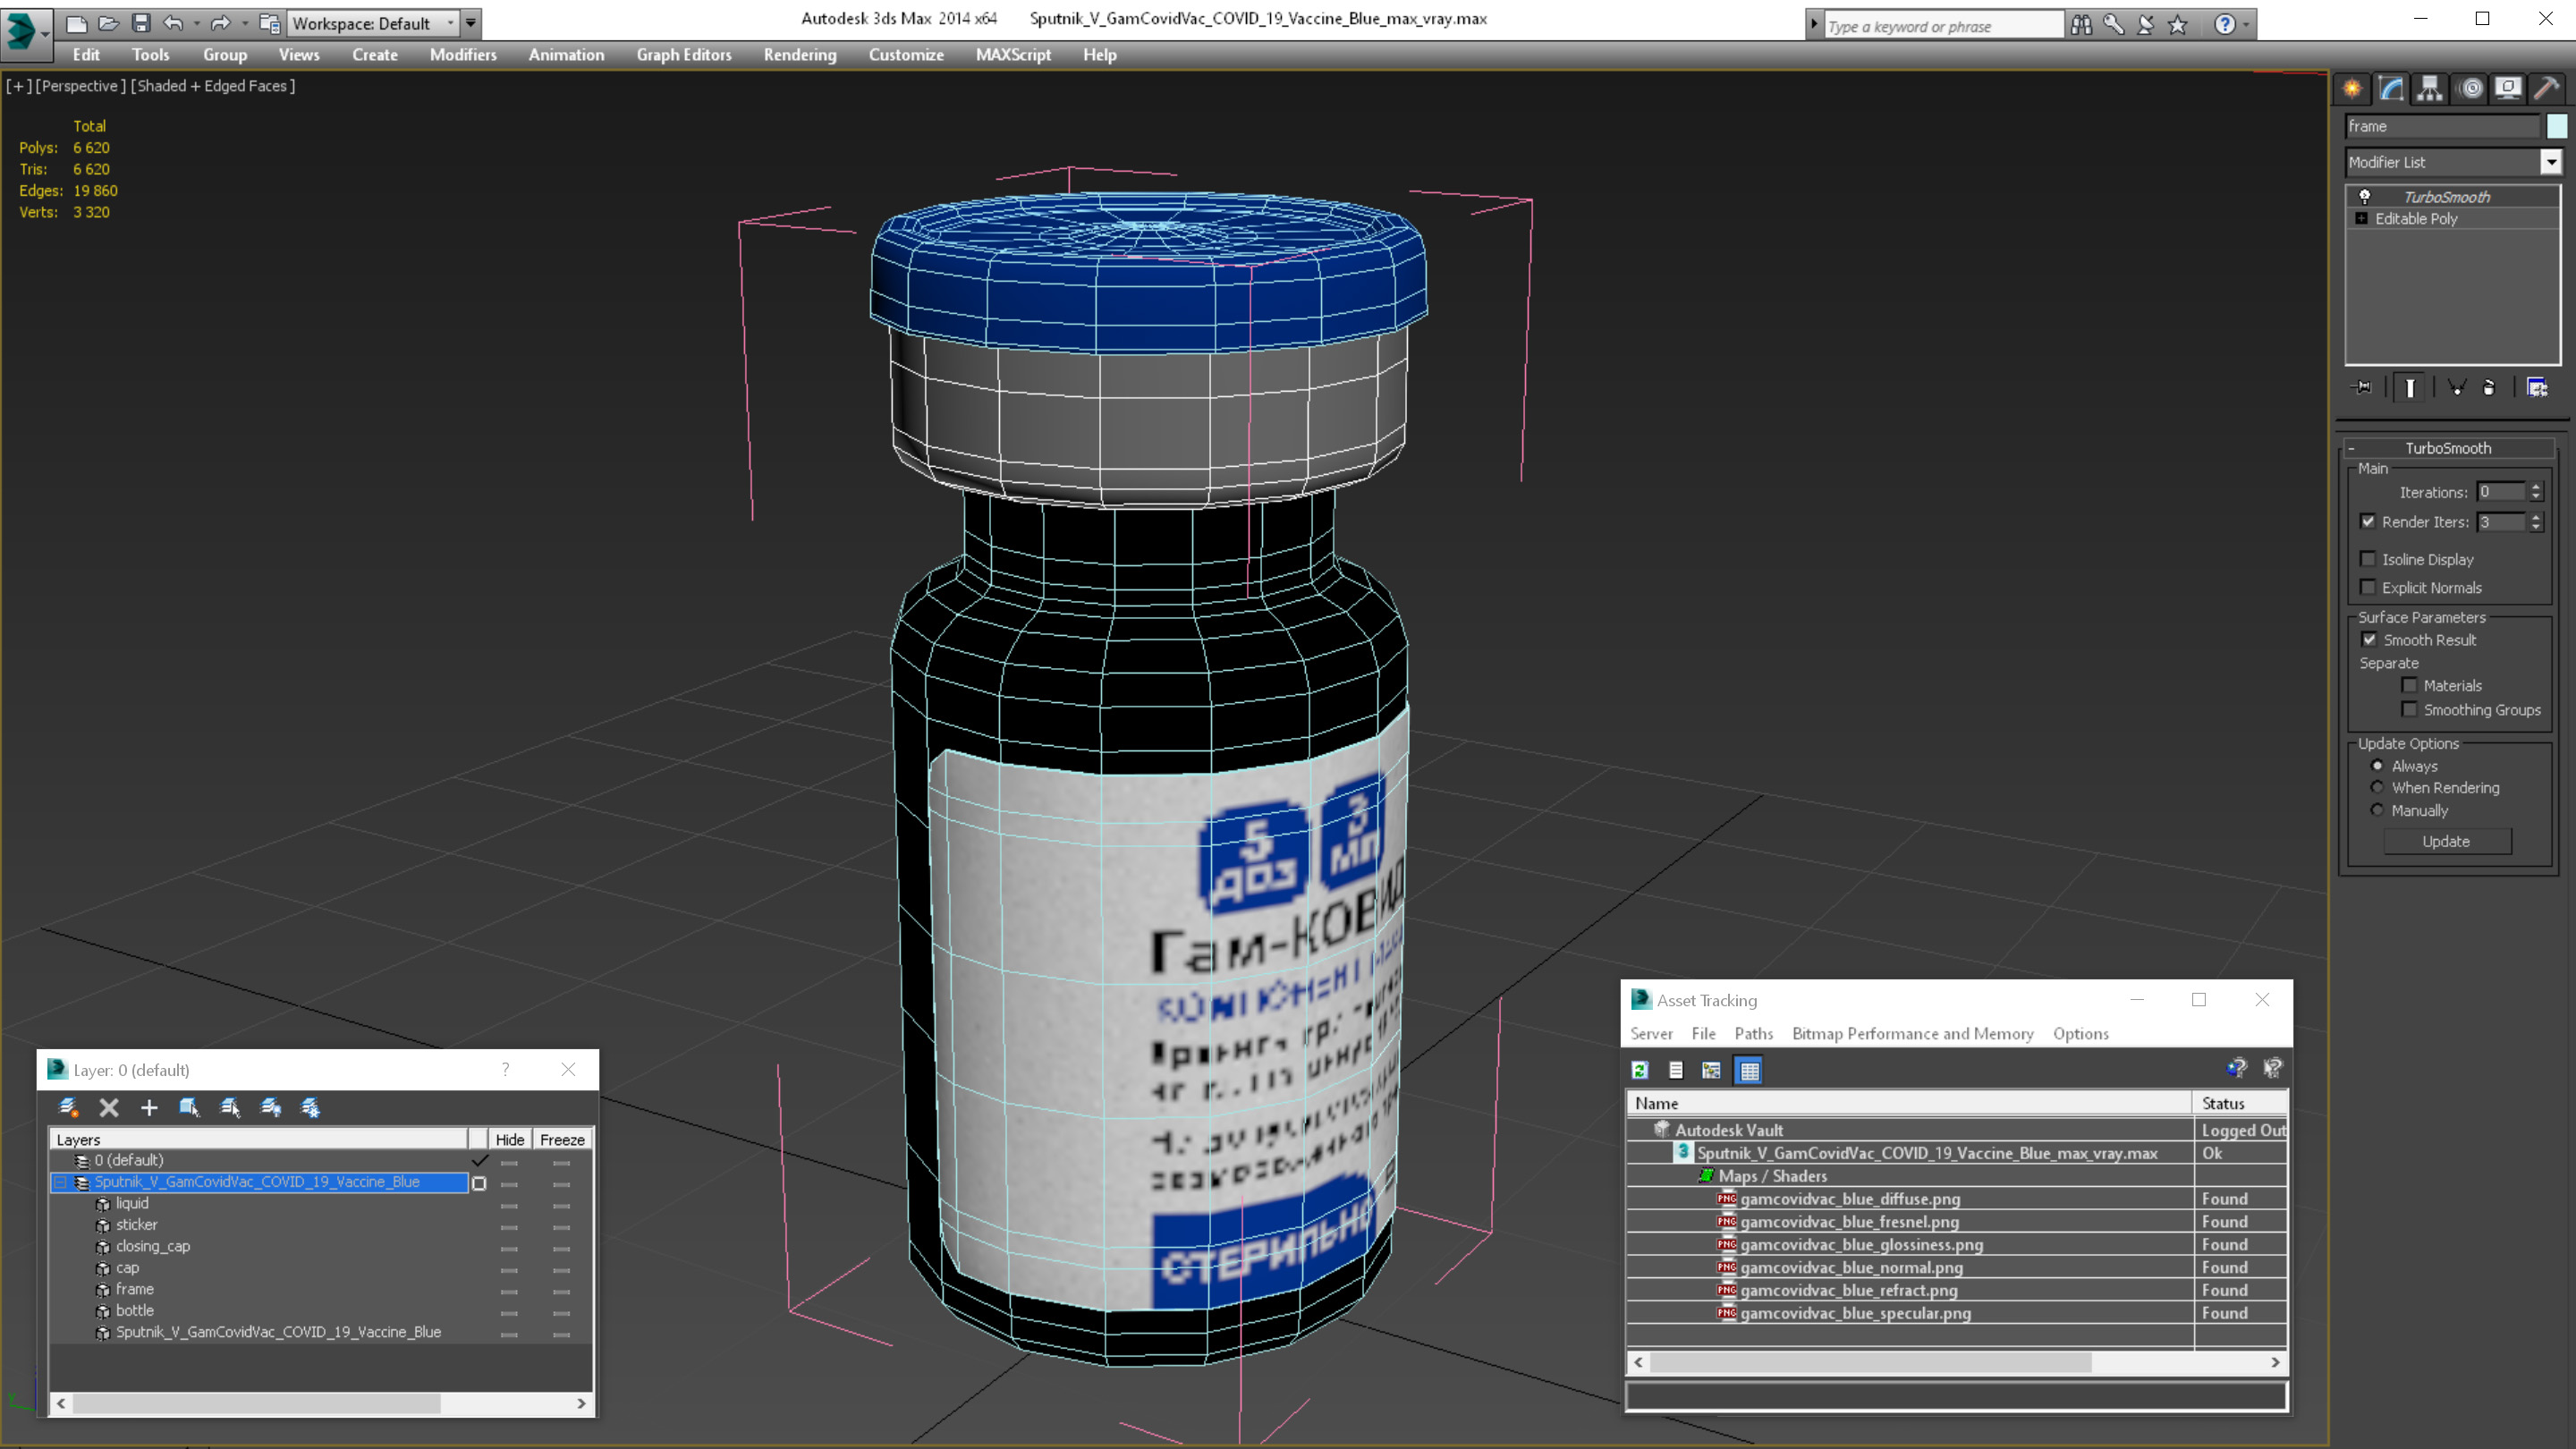This screenshot has width=2576, height=1449.
Task: Open the quick access toolbar customize arrow
Action: click(471, 23)
